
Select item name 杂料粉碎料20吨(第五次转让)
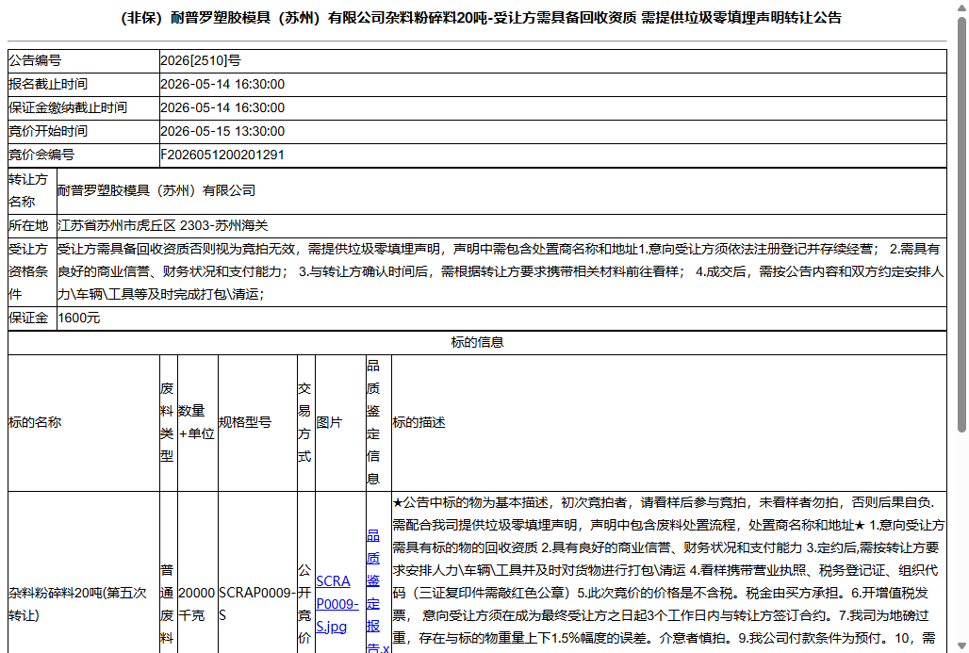tap(77, 604)
